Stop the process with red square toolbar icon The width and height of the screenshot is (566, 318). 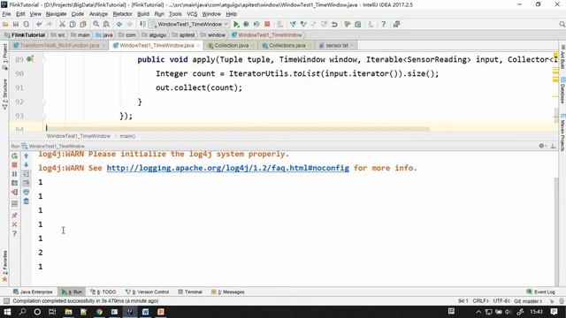(x=267, y=24)
